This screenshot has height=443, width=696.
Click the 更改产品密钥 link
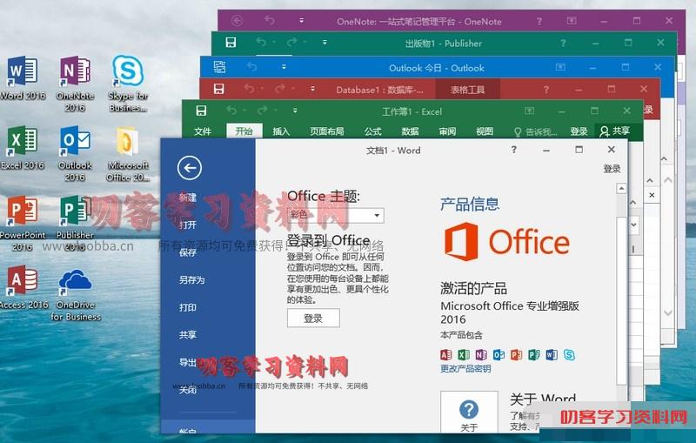tap(465, 368)
